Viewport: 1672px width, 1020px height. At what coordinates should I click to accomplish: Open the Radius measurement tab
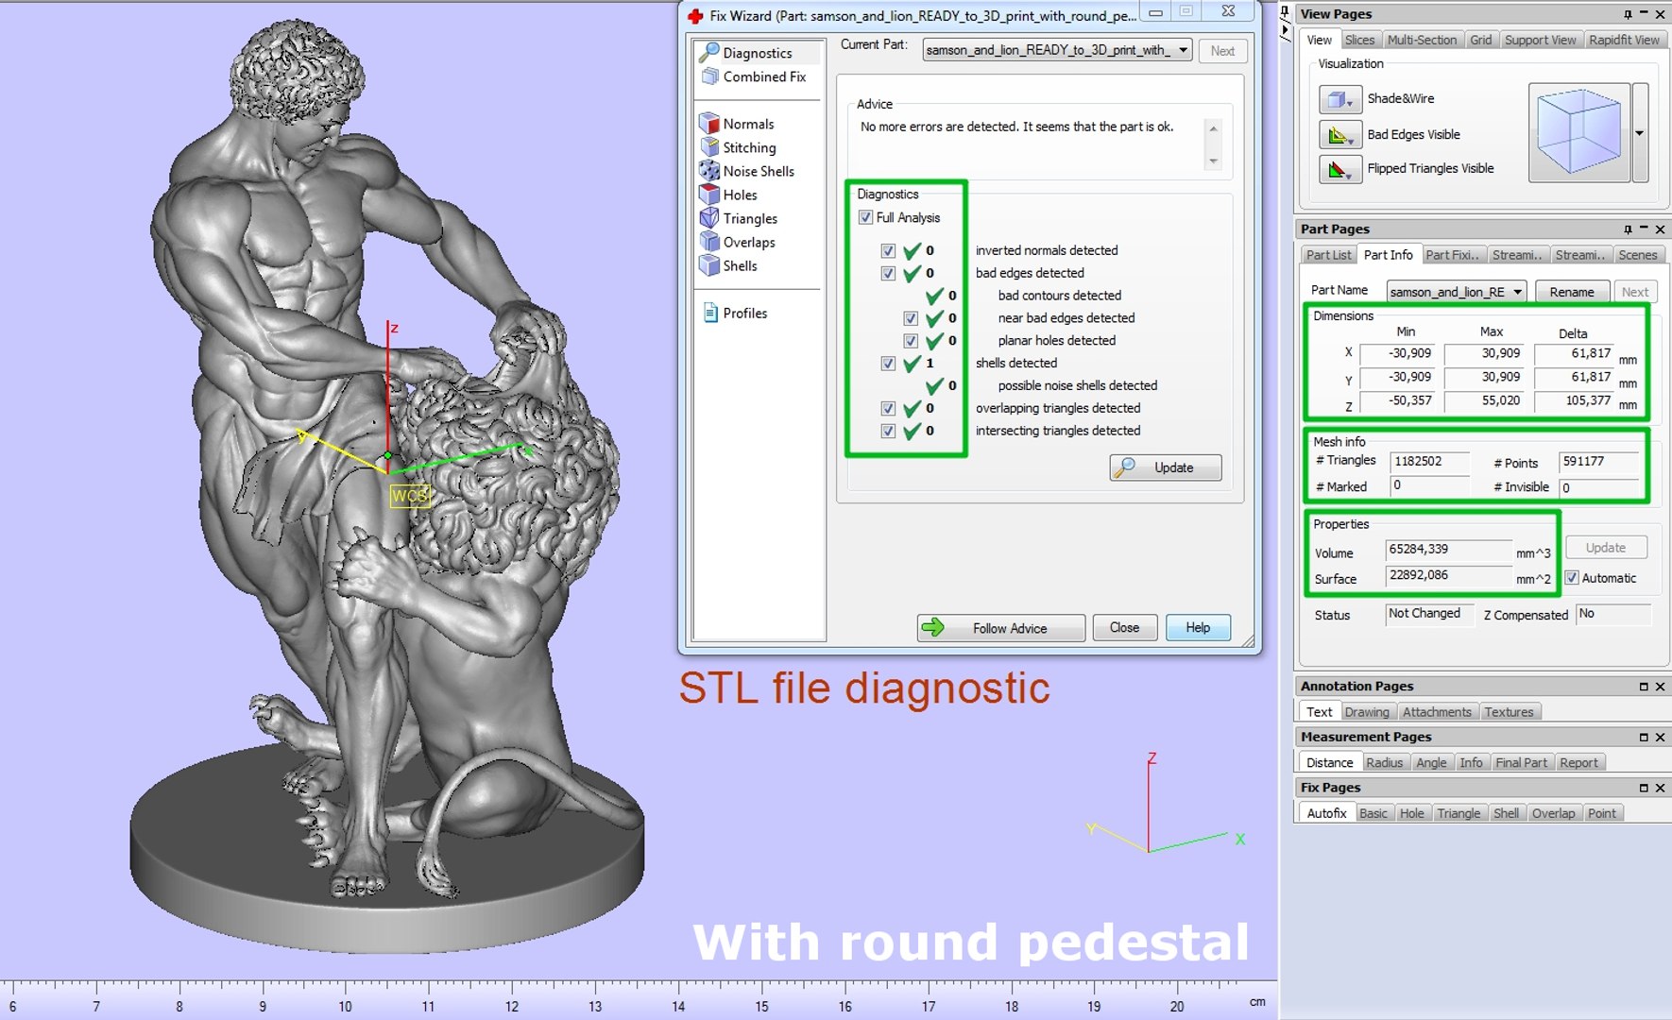(1384, 762)
